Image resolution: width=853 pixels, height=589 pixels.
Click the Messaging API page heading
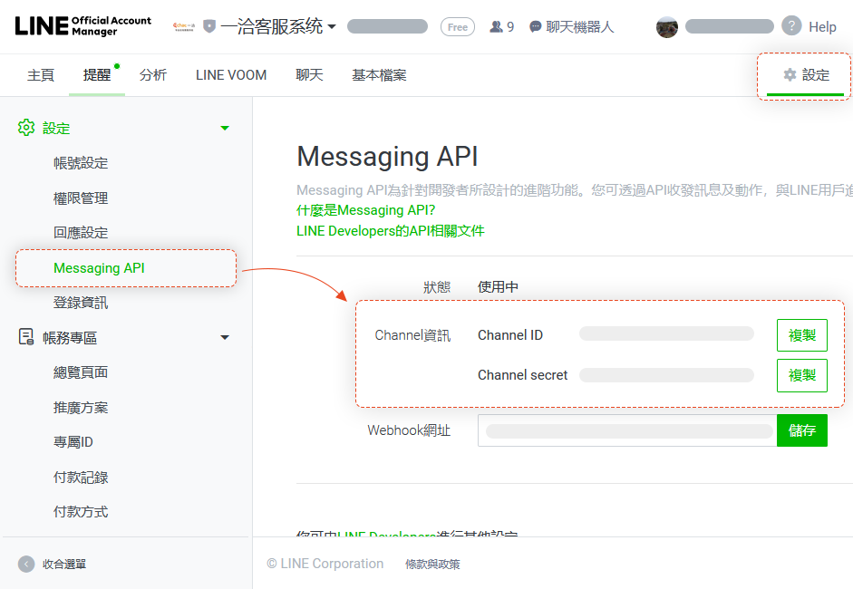[387, 156]
